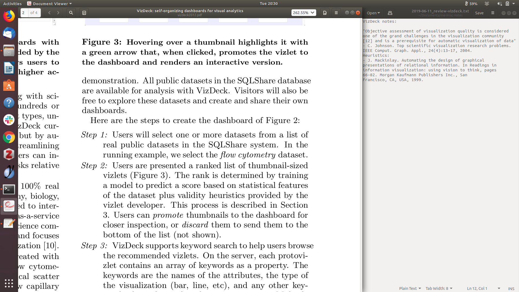The height and width of the screenshot is (292, 519).
Task: Go to previous page arrow
Action: (49, 13)
